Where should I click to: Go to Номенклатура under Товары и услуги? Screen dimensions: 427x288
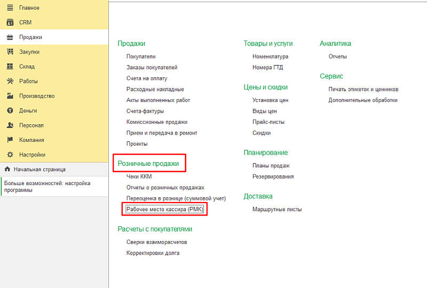tap(270, 56)
